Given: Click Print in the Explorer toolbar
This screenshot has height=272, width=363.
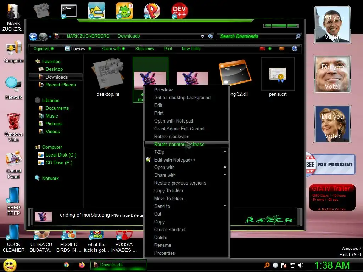Looking at the screenshot, I should click(x=168, y=49).
